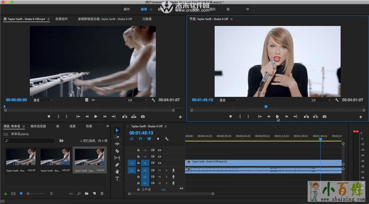Toggle the lock on track V3
Screen dimensions: 369x204
tap(138, 150)
